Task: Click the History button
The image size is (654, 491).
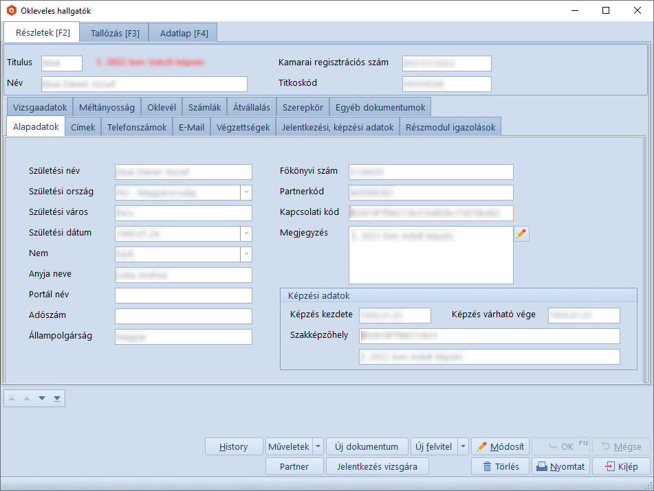Action: (x=234, y=446)
